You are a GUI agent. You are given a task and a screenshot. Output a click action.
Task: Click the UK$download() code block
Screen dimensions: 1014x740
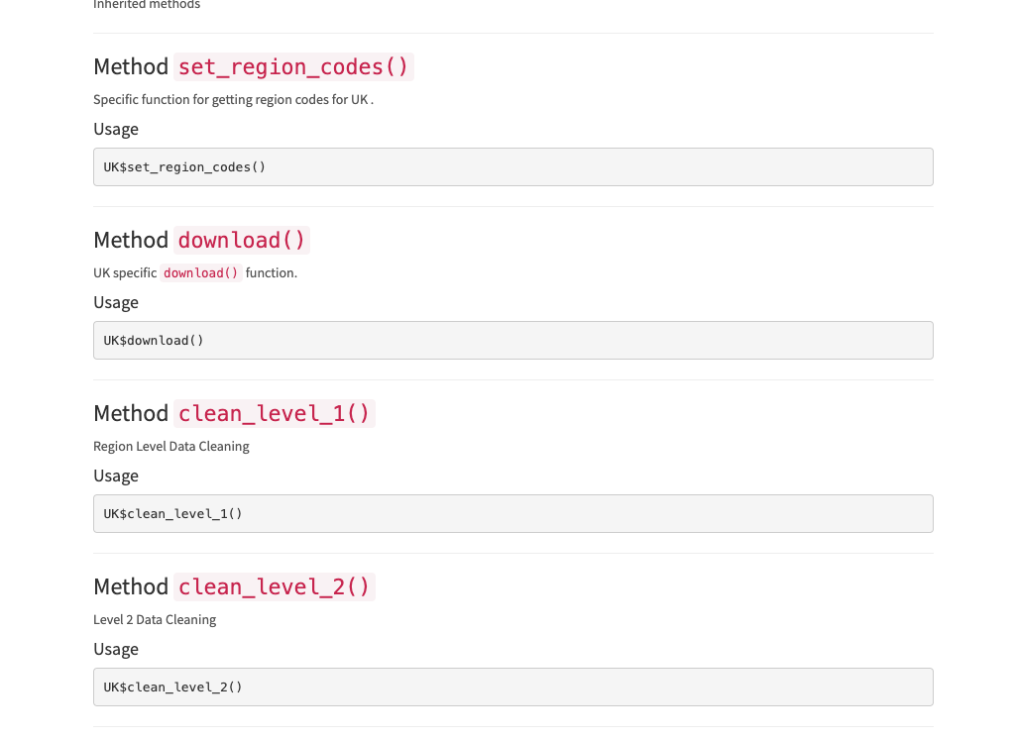pyautogui.click(x=154, y=340)
